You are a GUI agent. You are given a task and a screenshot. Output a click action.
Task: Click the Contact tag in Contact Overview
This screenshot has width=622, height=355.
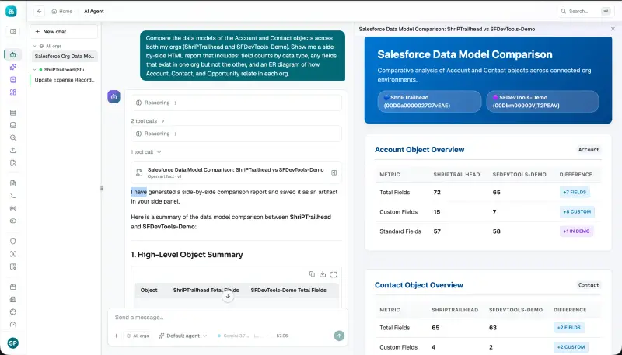pos(589,285)
